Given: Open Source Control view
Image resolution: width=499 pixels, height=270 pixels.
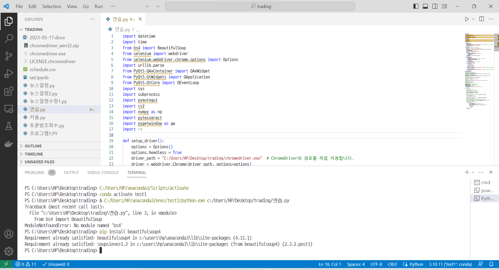Looking at the screenshot, I should (9, 56).
